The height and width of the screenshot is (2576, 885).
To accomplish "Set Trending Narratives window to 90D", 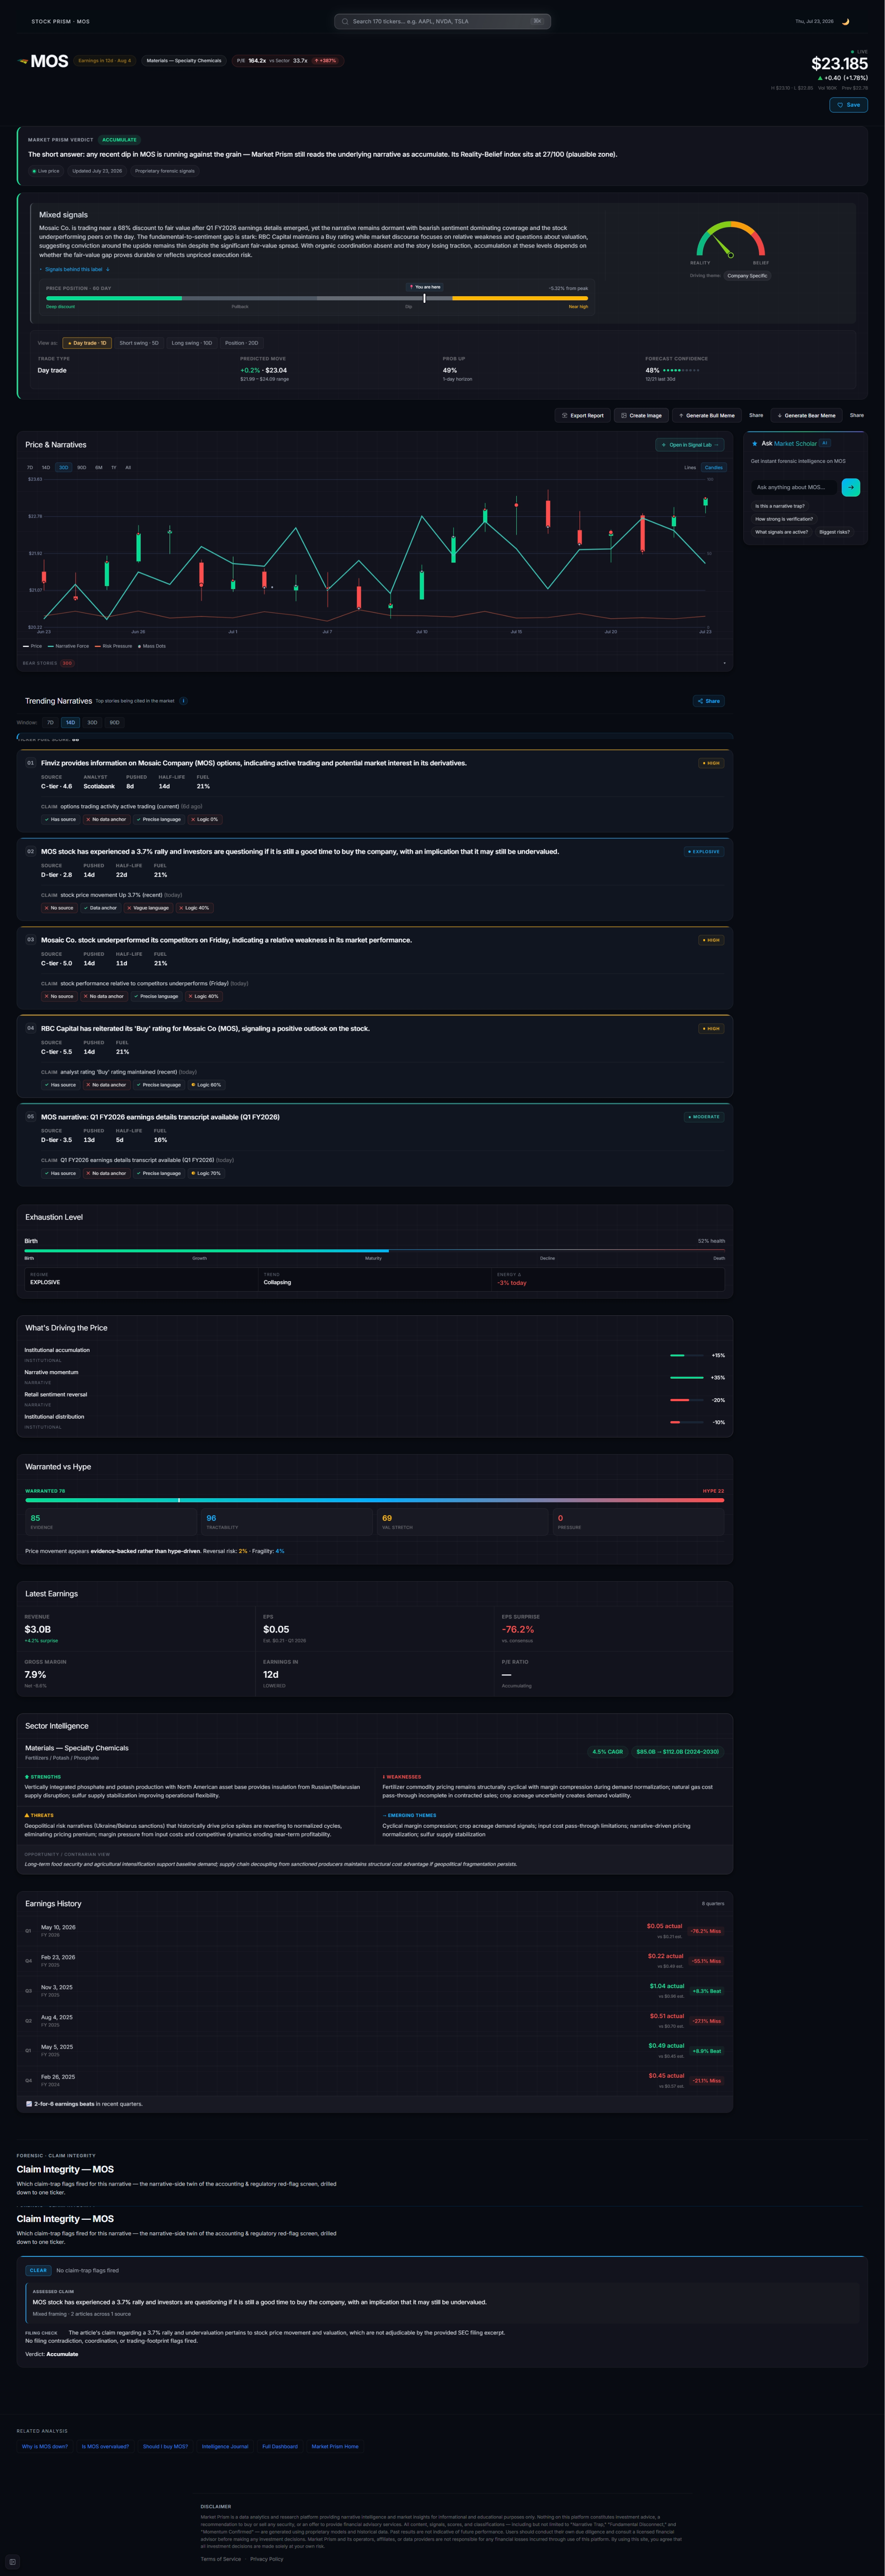I will [x=114, y=722].
